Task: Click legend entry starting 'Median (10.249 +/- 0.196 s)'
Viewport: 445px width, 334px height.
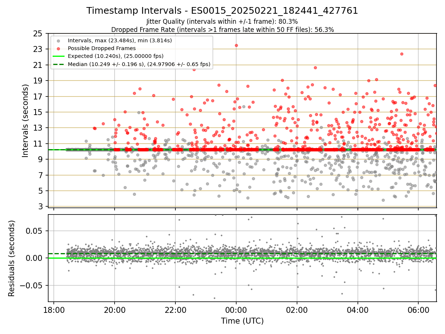Action: [139, 64]
